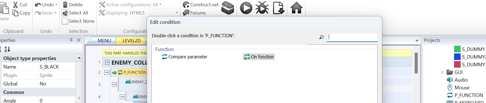
Task: Collapse the P_FUNCTION event minus box
Action: [x=107, y=73]
